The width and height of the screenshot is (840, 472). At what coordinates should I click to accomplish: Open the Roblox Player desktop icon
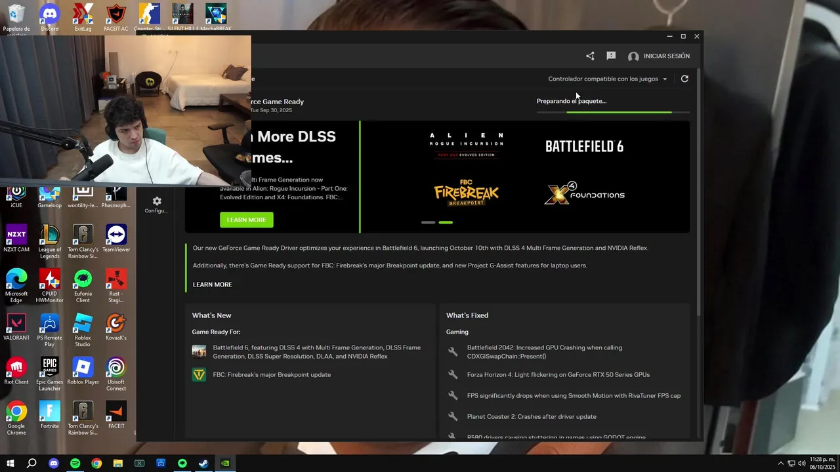(83, 371)
